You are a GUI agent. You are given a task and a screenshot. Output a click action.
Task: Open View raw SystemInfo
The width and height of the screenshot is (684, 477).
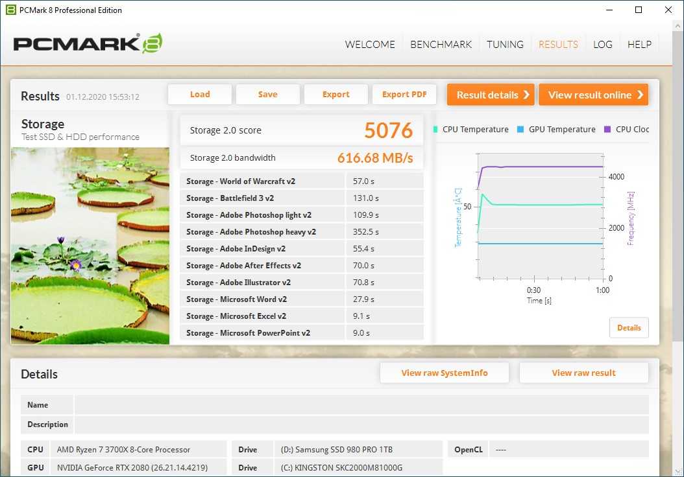(445, 373)
